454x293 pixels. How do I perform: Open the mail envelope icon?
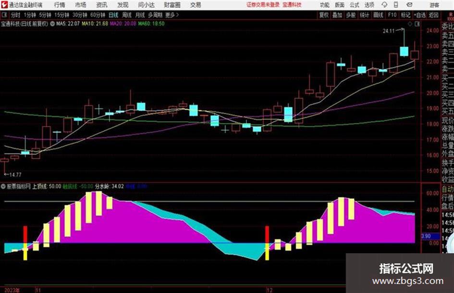click(x=409, y=5)
